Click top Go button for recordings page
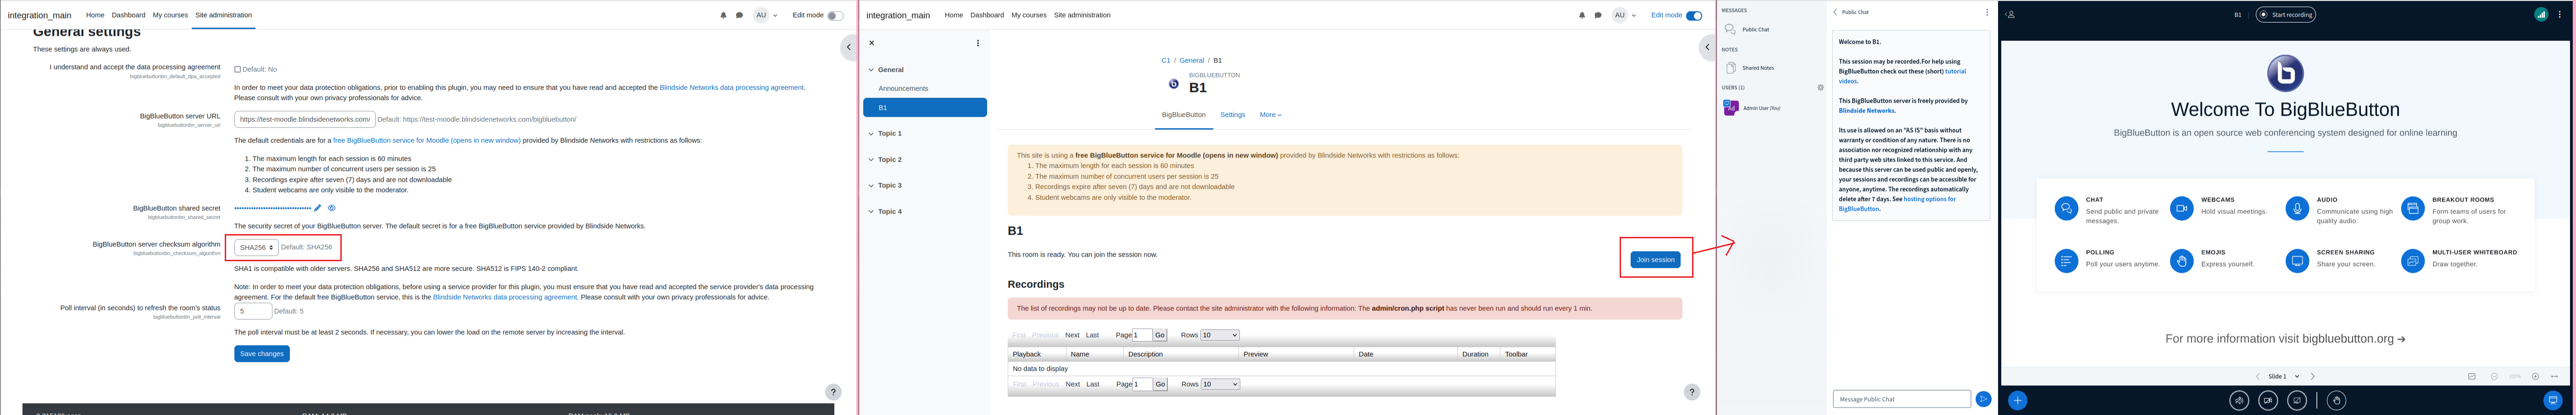This screenshot has height=415, width=2576. (x=1160, y=335)
